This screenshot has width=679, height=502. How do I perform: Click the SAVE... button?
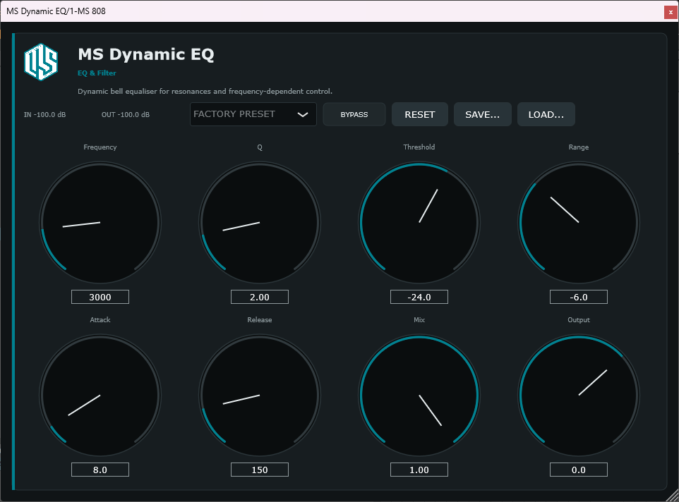(x=482, y=114)
